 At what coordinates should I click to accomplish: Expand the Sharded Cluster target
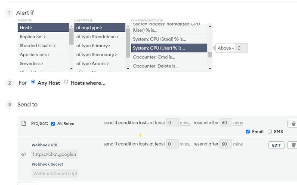coord(37,45)
